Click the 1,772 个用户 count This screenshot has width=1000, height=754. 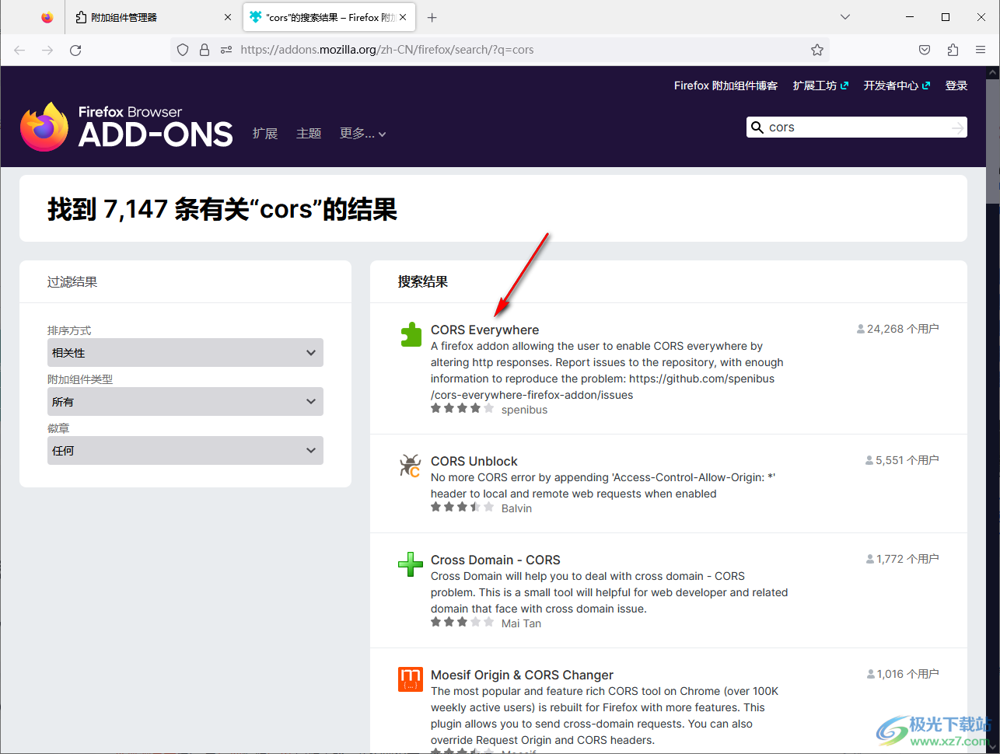click(902, 560)
